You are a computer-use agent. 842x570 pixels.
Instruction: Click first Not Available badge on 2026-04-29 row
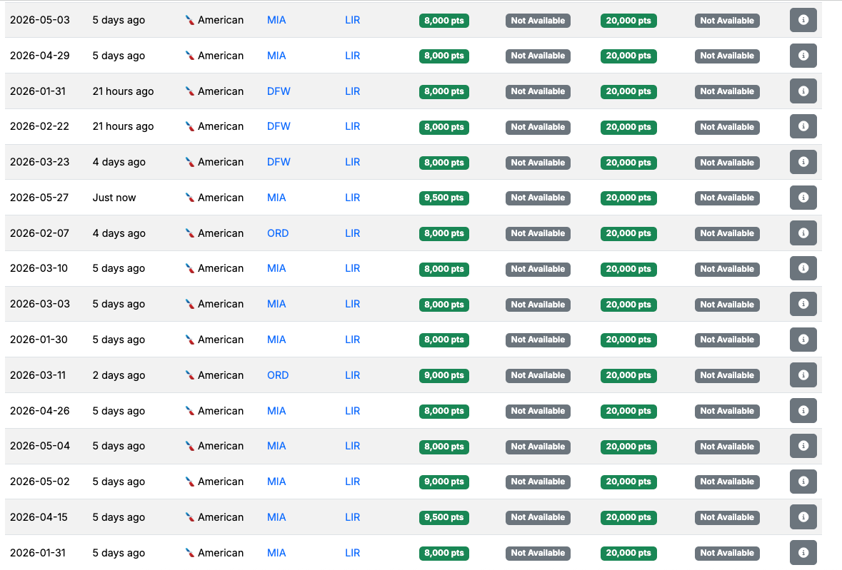[538, 56]
